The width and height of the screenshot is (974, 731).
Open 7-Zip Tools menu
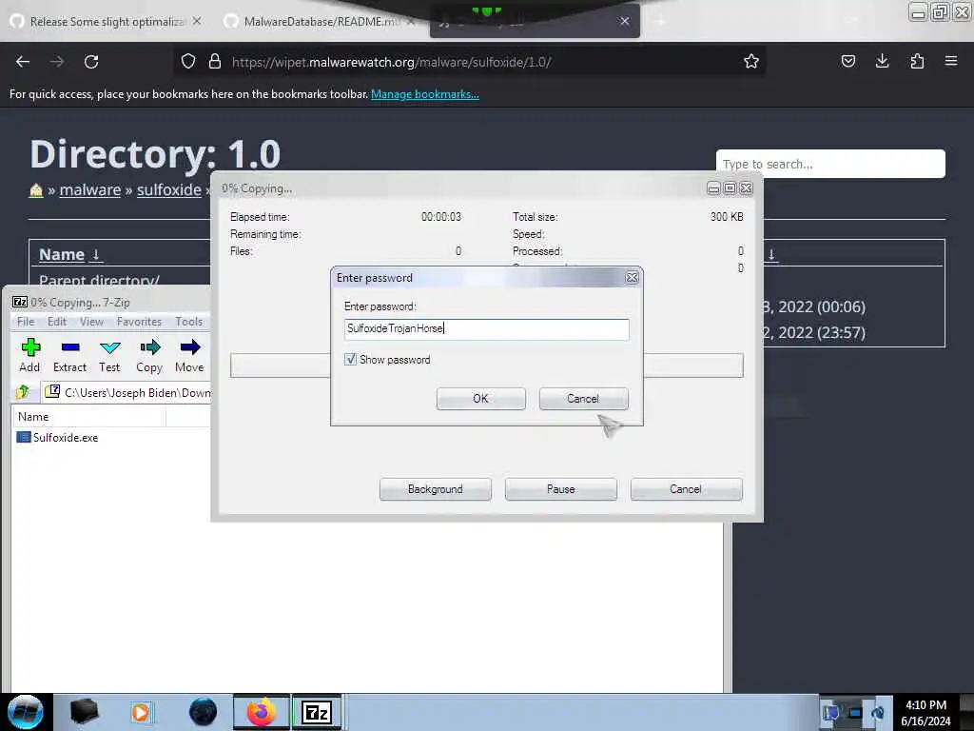pyautogui.click(x=189, y=322)
